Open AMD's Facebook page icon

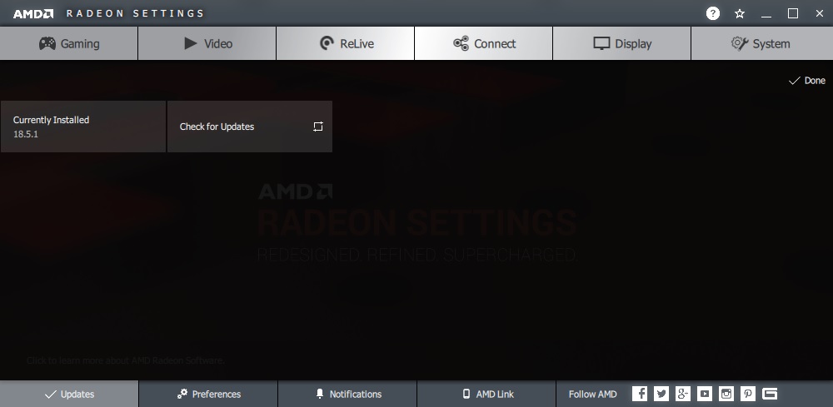tap(640, 394)
